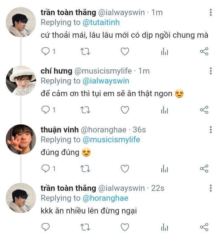Image resolution: width=223 pixels, height=234 pixels.
Task: Open the @horanghae mention in last tweet
Action: coord(105,198)
